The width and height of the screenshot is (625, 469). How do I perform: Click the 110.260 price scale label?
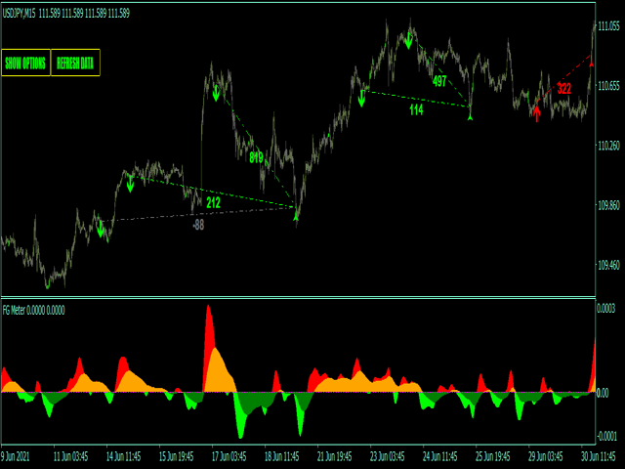tap(607, 146)
